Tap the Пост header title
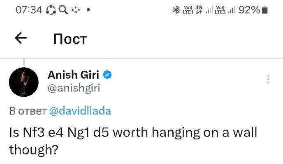 tap(70, 39)
